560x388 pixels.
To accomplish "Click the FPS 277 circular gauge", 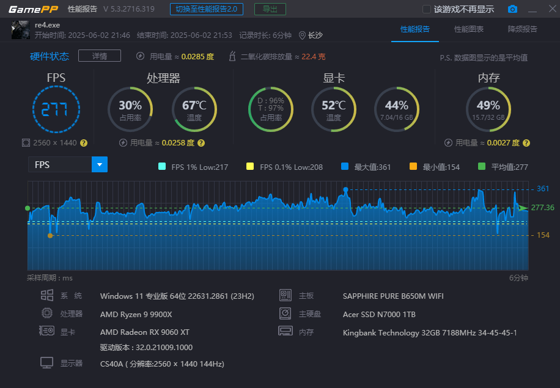I will pos(56,109).
